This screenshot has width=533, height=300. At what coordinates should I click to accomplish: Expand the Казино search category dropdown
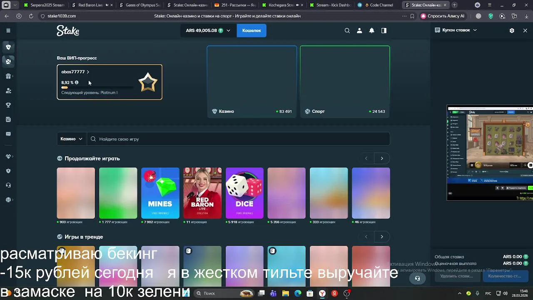click(72, 139)
